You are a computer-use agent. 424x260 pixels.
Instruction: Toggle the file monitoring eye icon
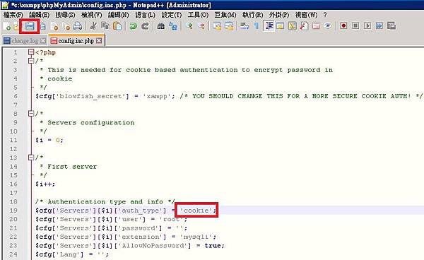pyautogui.click(x=328, y=26)
